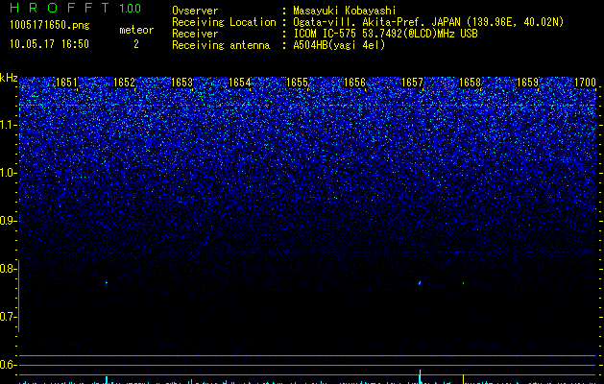The image size is (604, 384).
Task: Click the yellow intensity spike below 1657
Action: coord(420,376)
